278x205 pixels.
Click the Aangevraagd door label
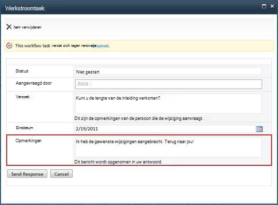34,83
